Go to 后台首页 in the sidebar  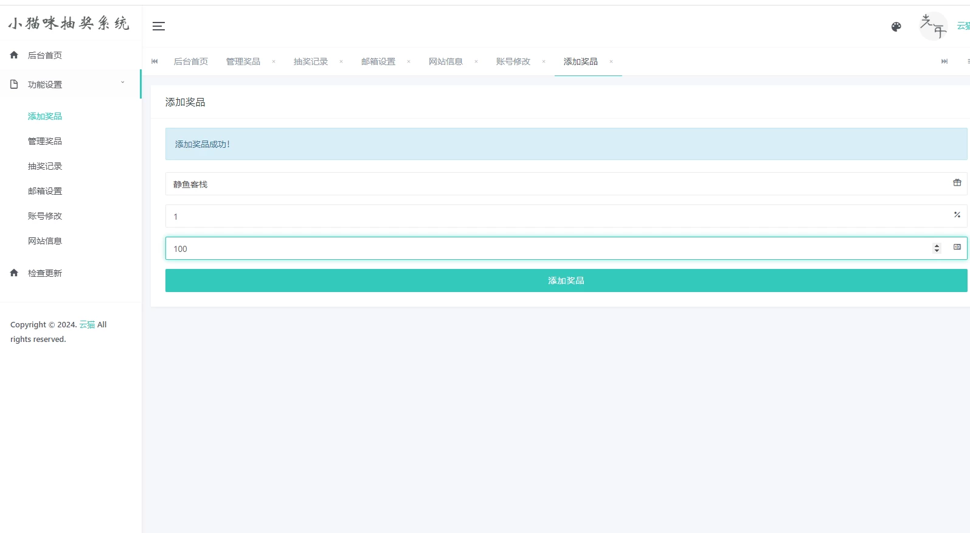click(x=45, y=55)
